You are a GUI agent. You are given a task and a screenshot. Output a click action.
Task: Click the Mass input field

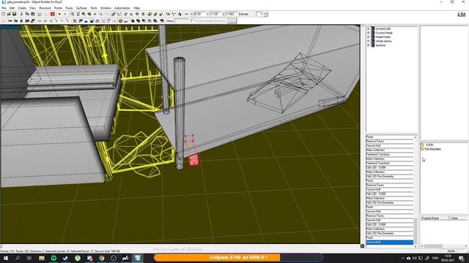[182, 21]
